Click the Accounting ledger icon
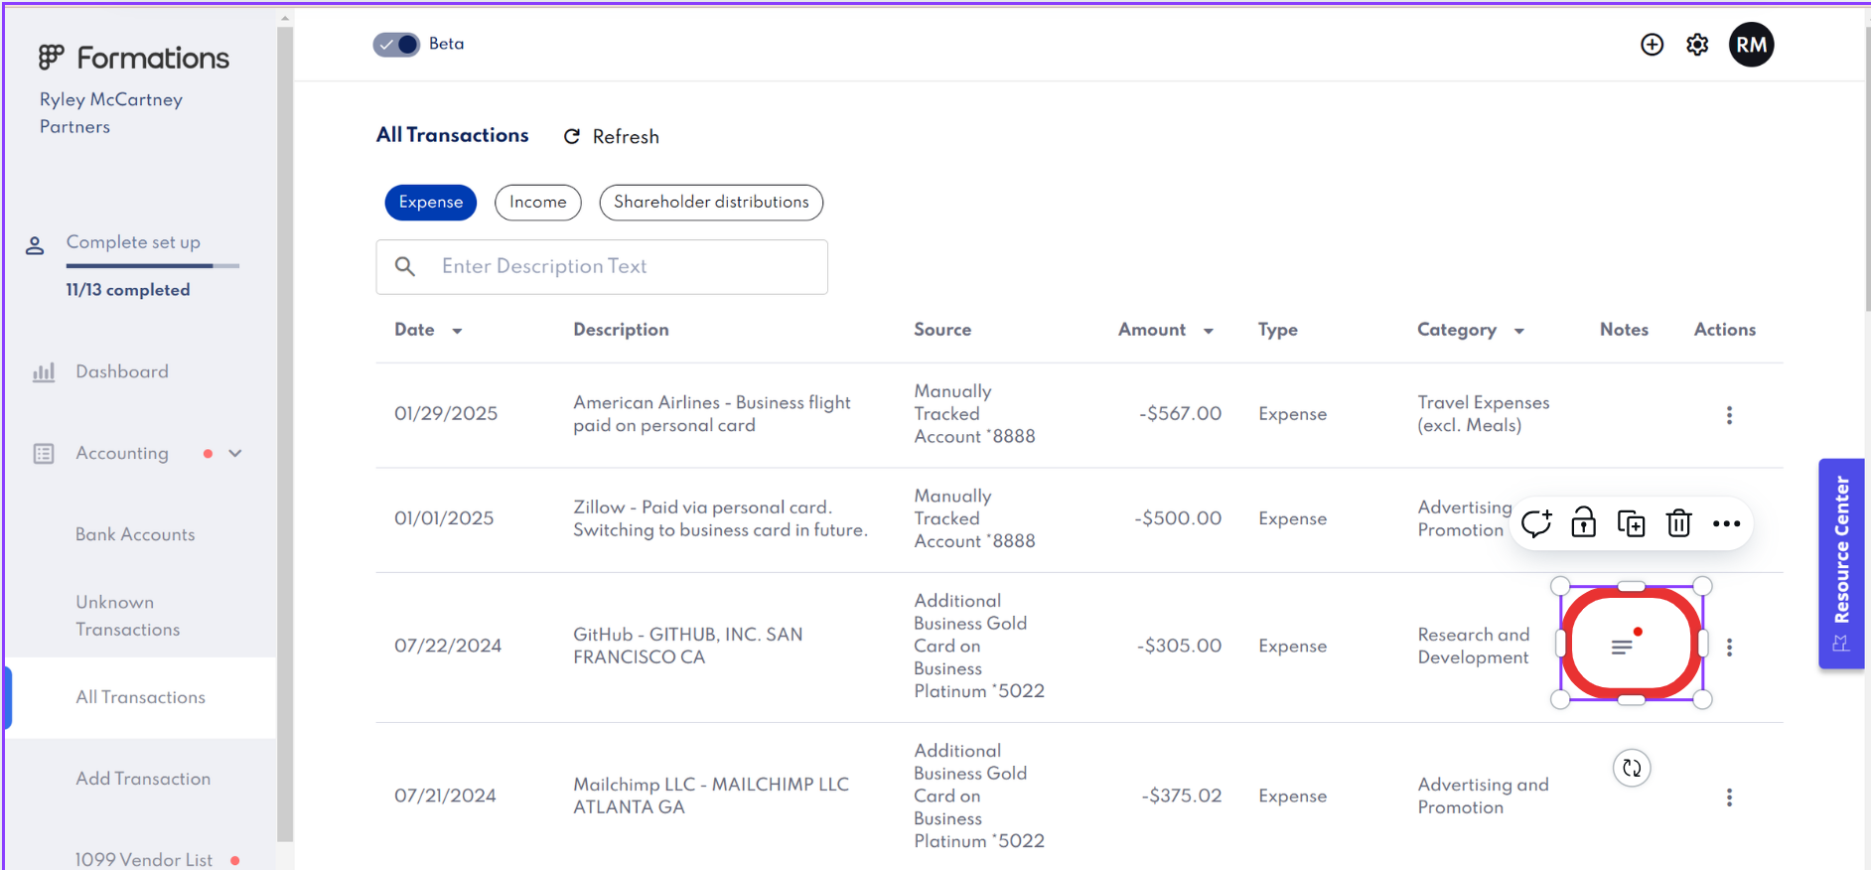Image resolution: width=1871 pixels, height=870 pixels. click(x=44, y=454)
